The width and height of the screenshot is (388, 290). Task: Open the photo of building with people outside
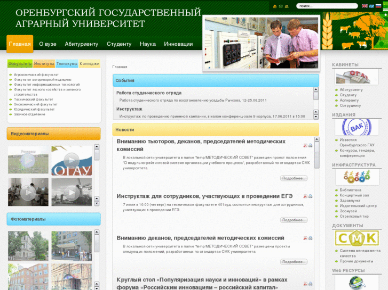click(x=72, y=246)
